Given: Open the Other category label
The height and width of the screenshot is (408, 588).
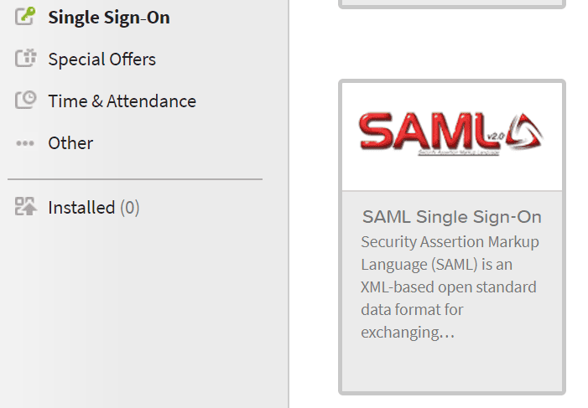Looking at the screenshot, I should pos(70,143).
